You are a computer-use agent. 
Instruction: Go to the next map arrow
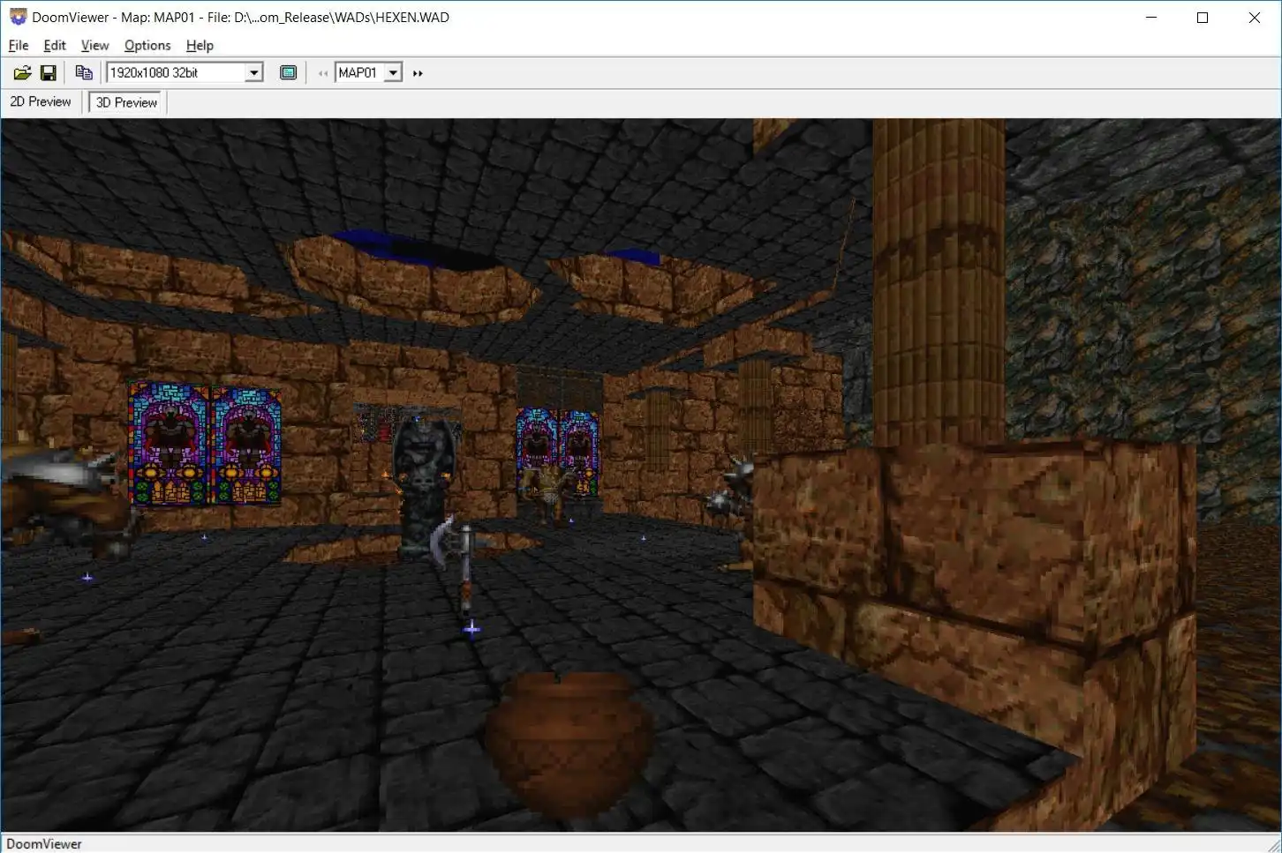coord(418,73)
